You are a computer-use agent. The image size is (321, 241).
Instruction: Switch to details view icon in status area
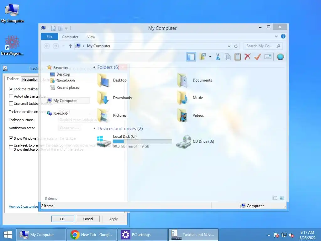point(275,198)
